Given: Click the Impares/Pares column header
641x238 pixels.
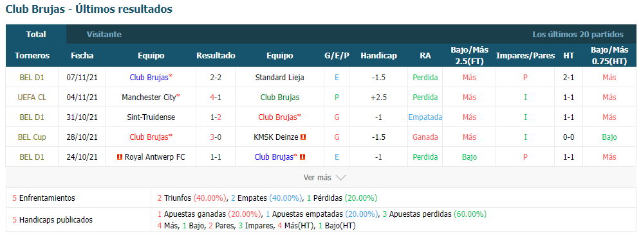Looking at the screenshot, I should 525,56.
